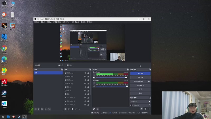Image resolution: width=211 pixels, height=119 pixels.
Task: Open the mixer menu dots next to the gears icon
Action: [98, 109]
